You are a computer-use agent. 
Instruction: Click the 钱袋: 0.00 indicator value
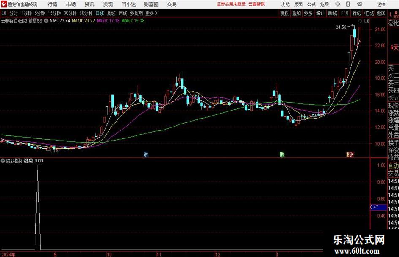click(x=34, y=161)
